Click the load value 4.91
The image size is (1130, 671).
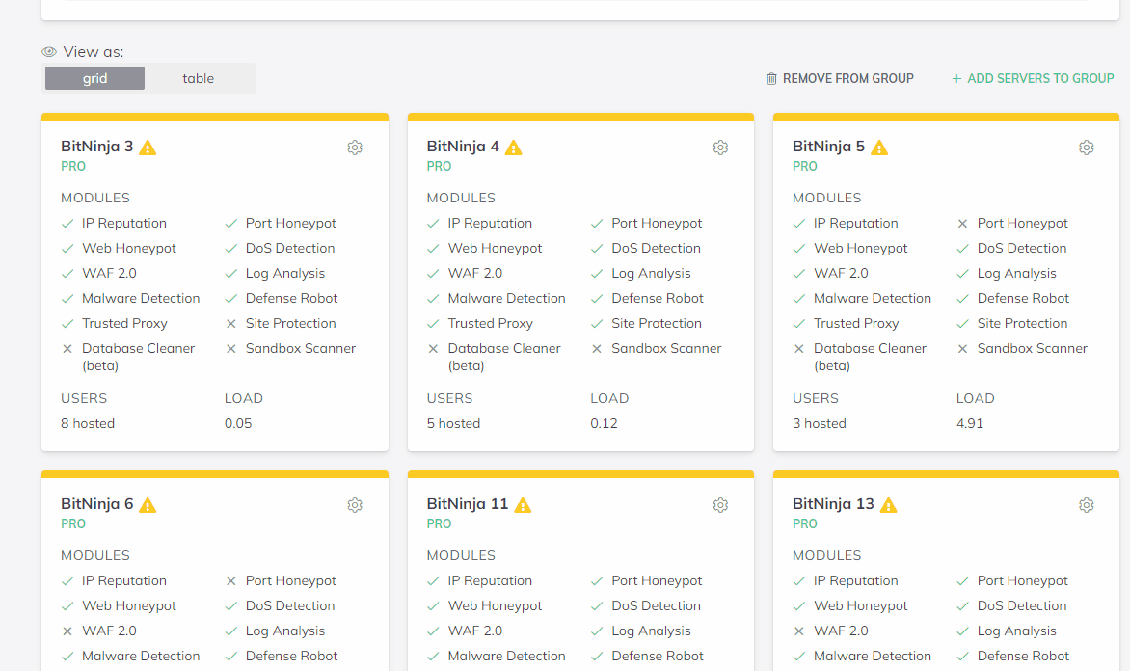(x=970, y=424)
